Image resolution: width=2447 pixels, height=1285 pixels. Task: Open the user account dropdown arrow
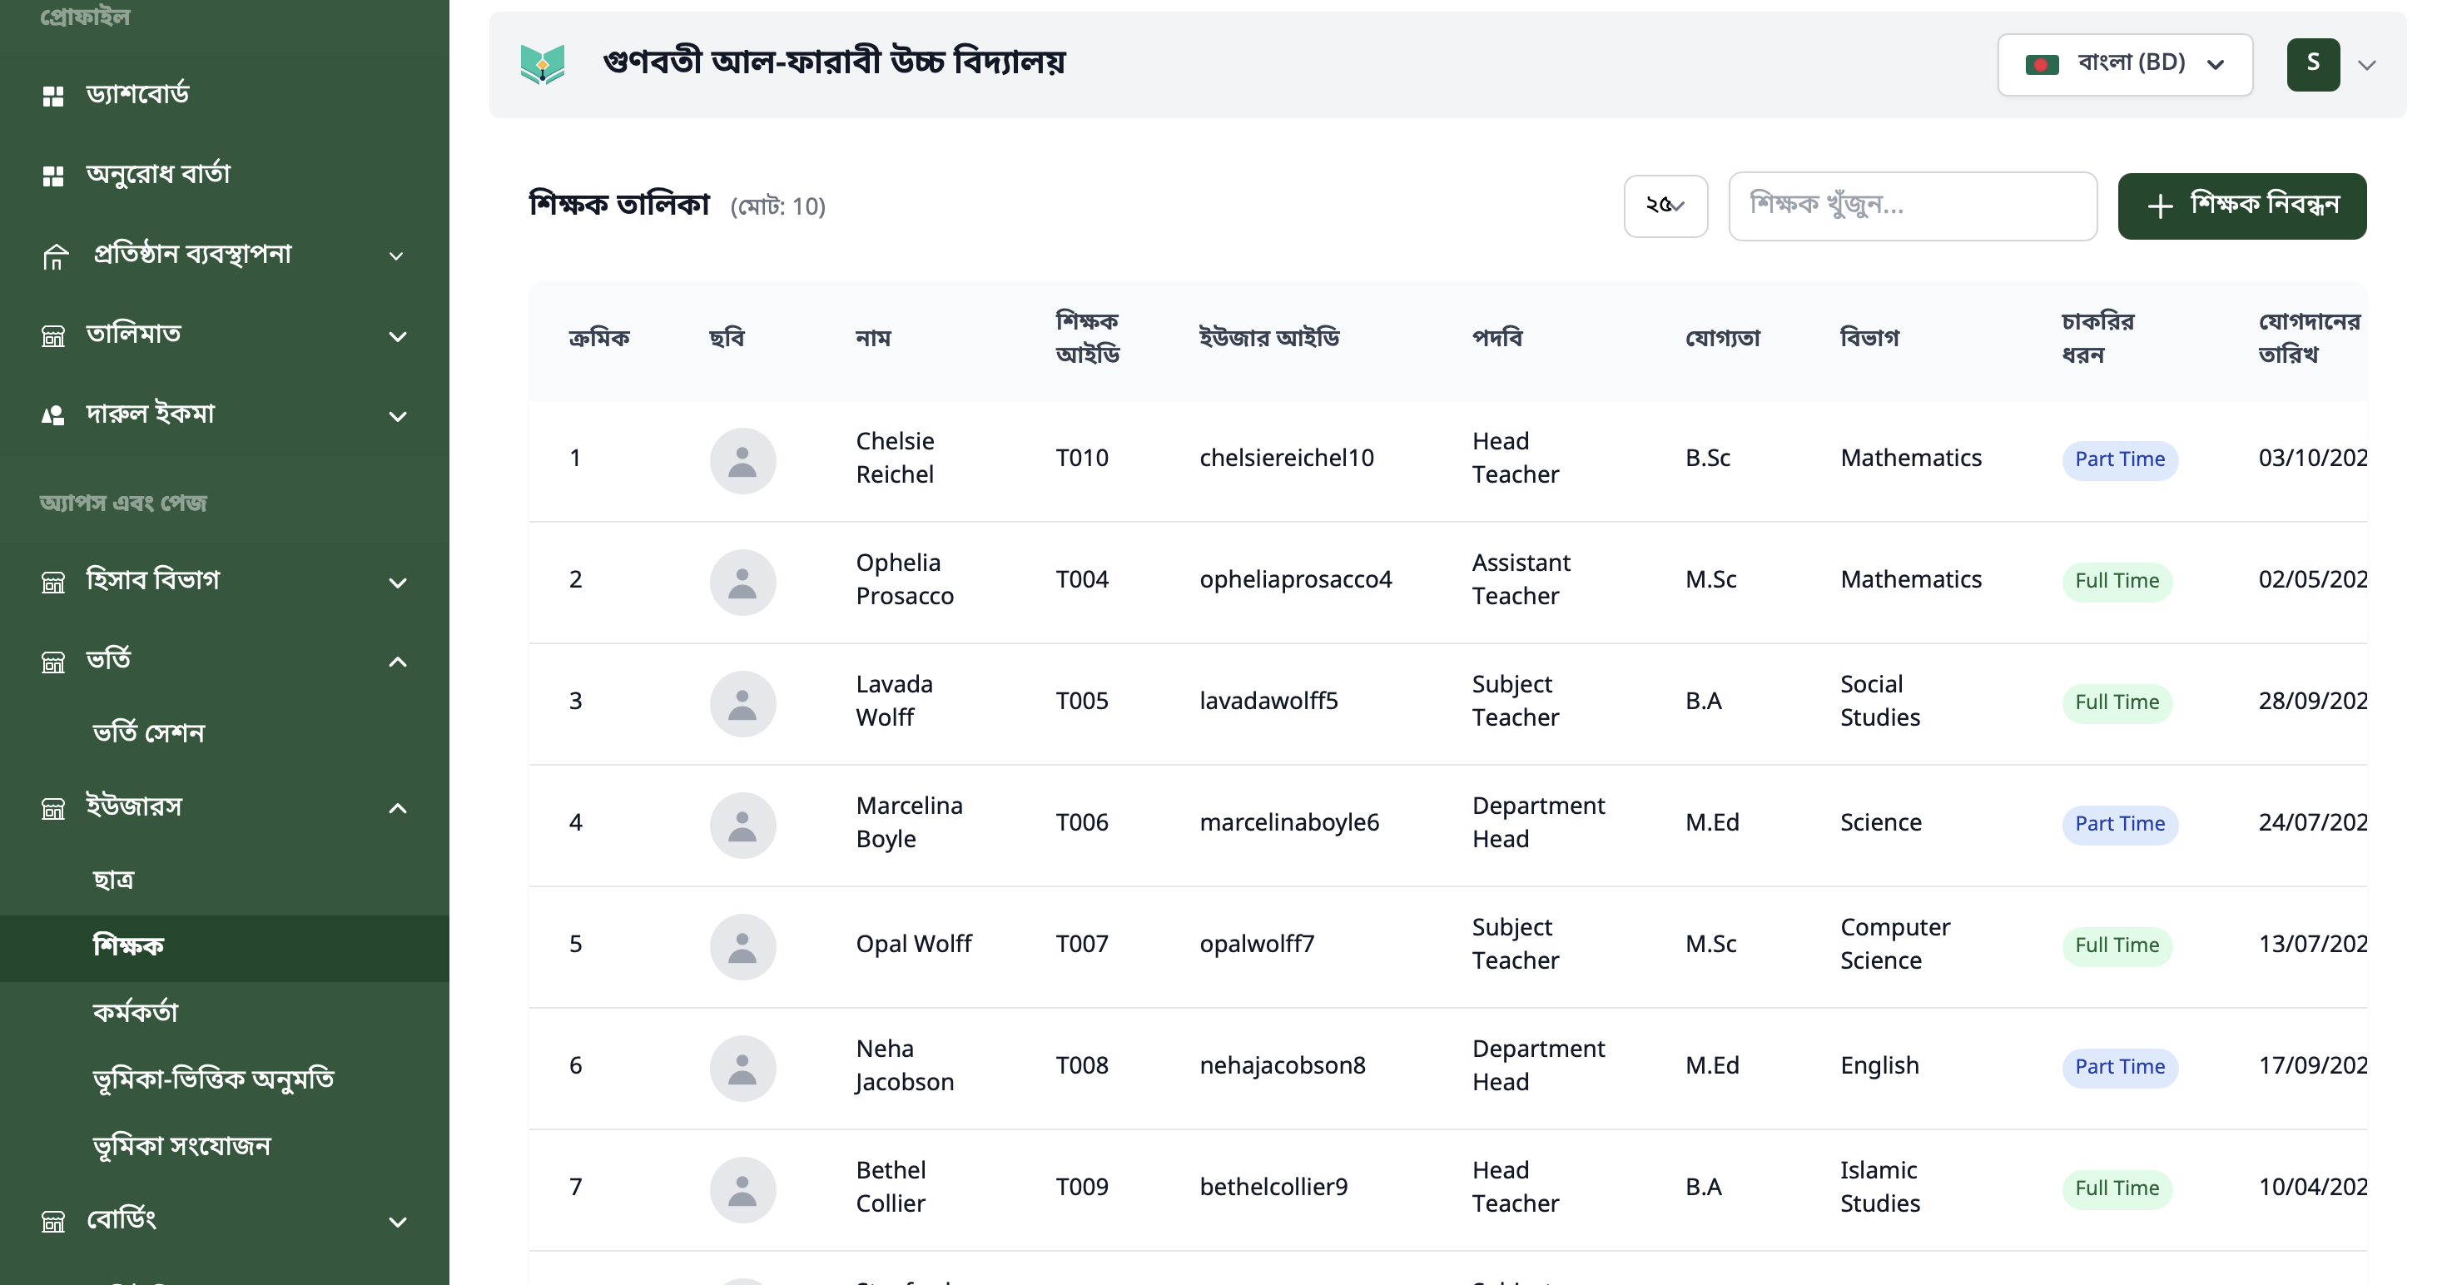2367,65
